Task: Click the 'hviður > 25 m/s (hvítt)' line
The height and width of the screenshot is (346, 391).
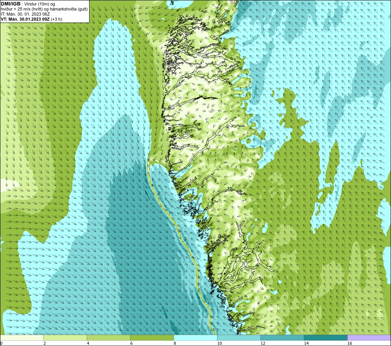Action: (22, 9)
